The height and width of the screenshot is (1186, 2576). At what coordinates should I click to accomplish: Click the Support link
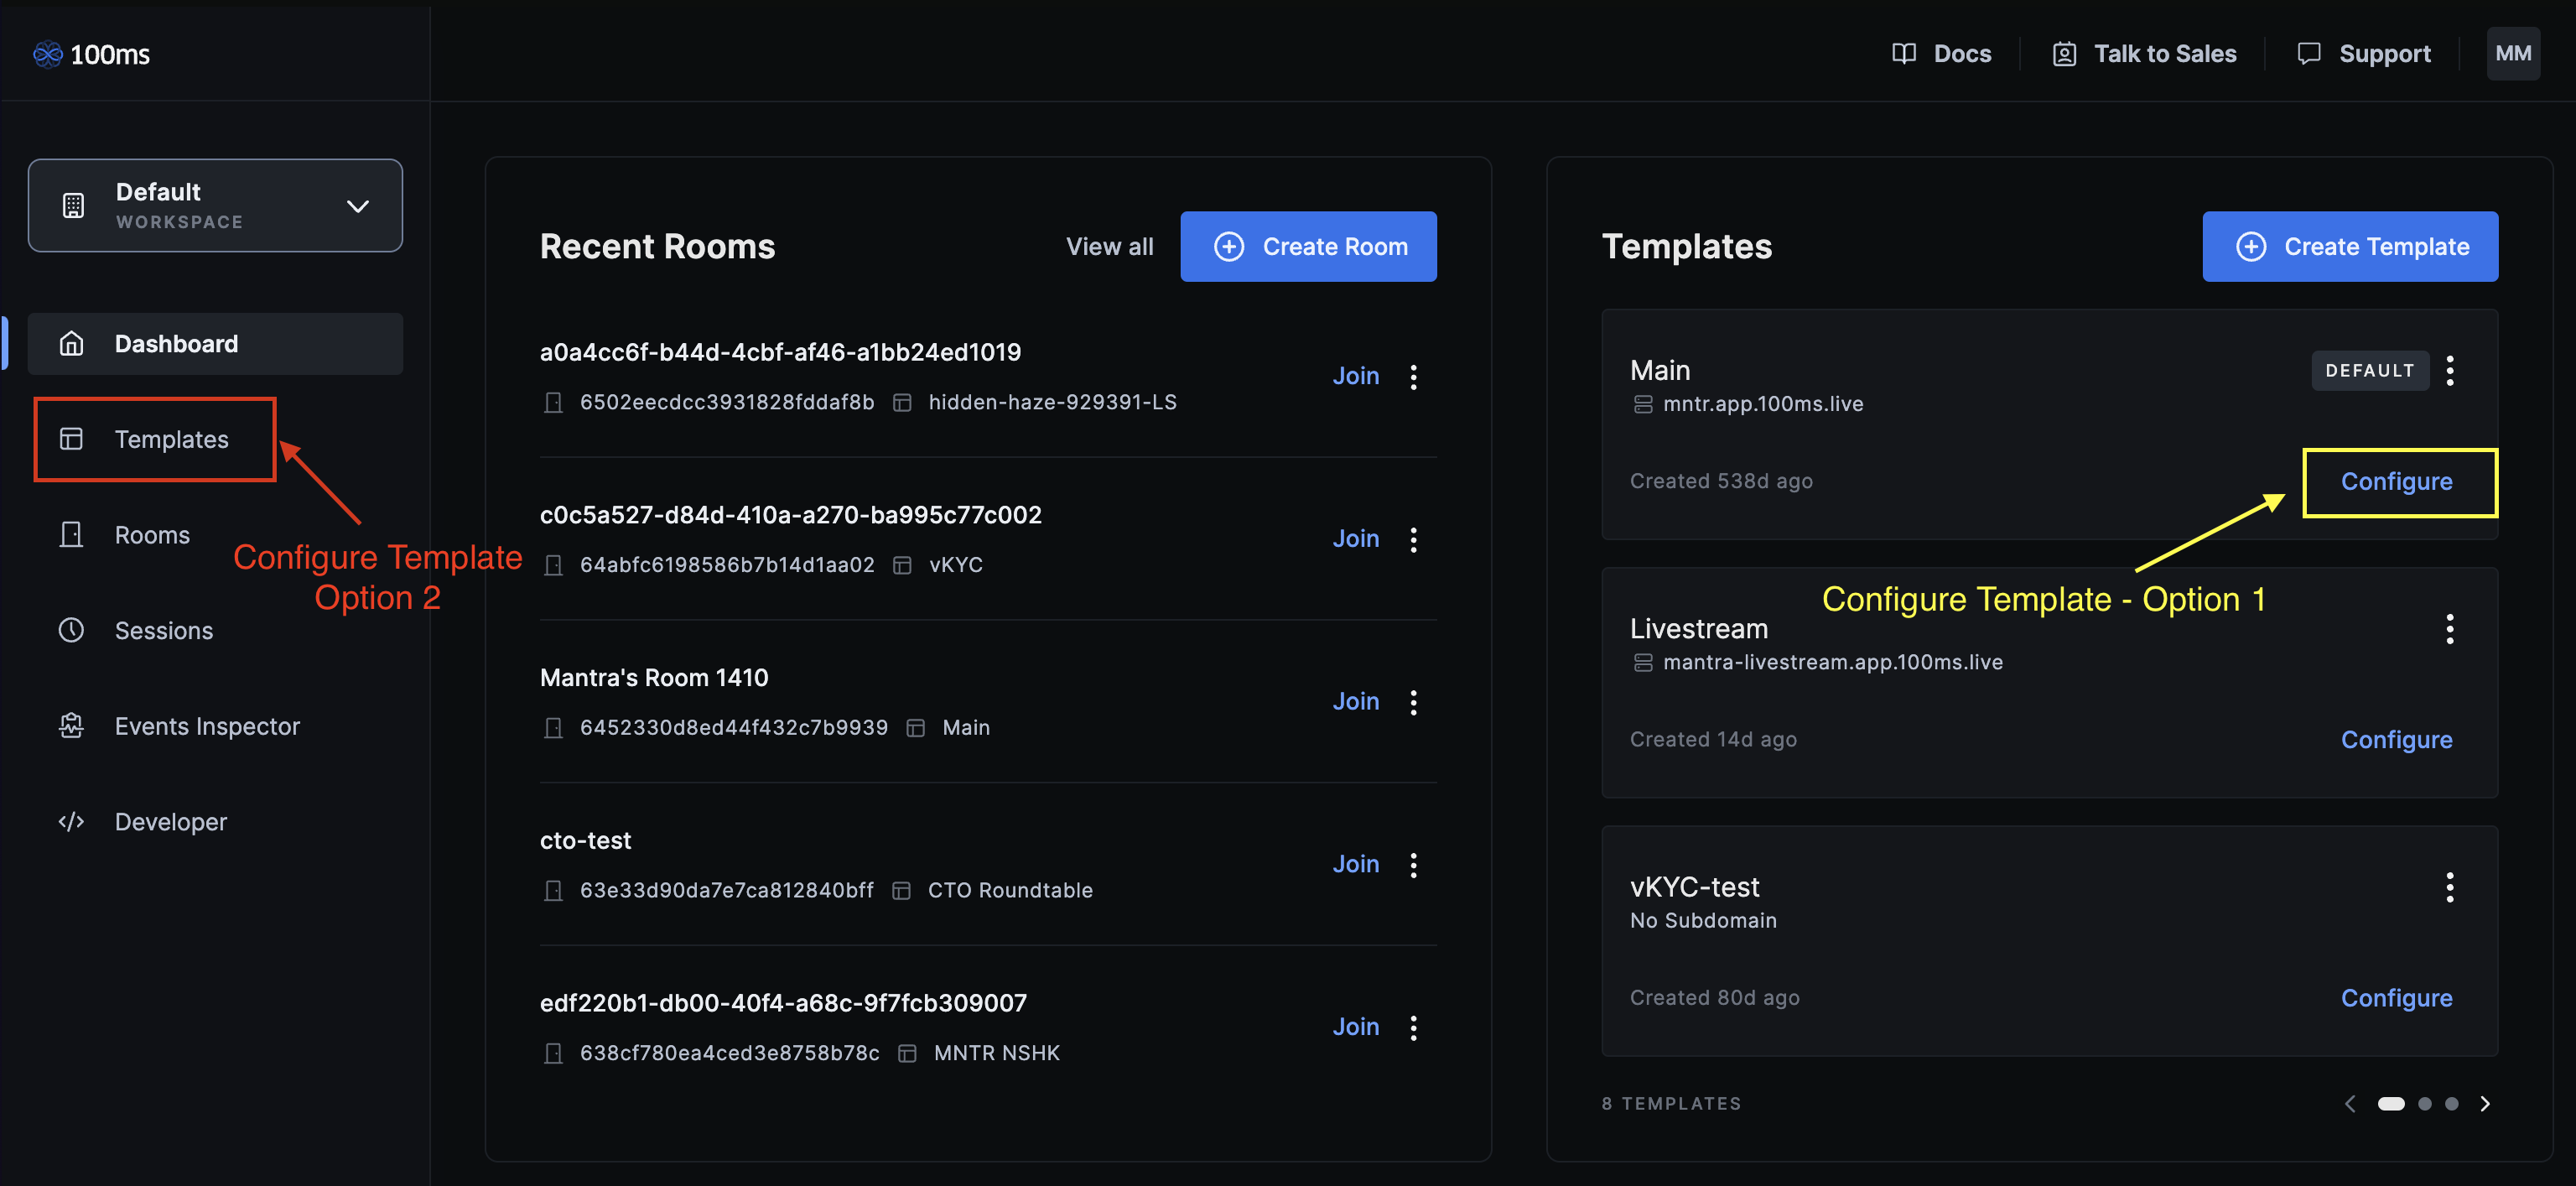click(x=2364, y=54)
